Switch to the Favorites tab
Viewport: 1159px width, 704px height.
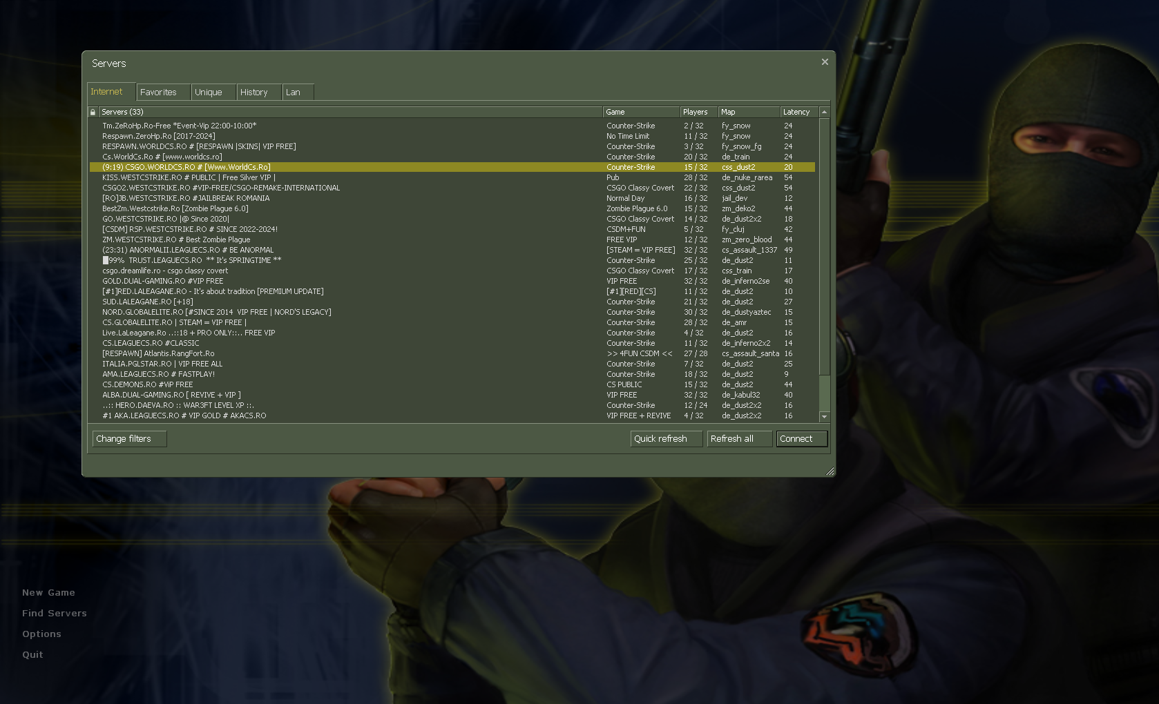tap(158, 92)
